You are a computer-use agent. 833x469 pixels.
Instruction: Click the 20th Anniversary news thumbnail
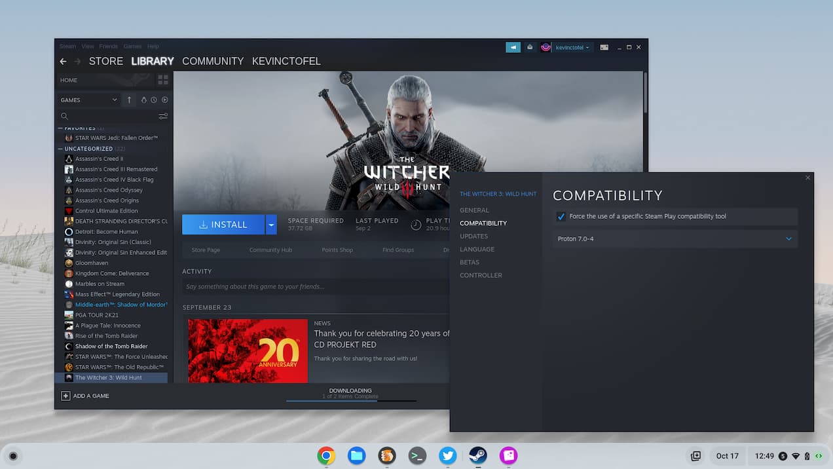coord(248,351)
